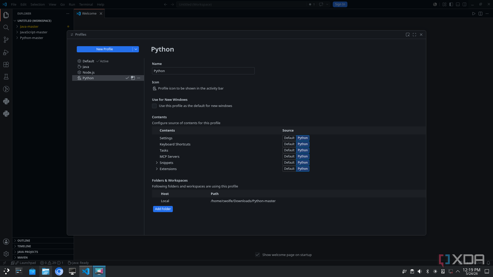Open the Source Control view
Viewport: 493px width, 277px height.
coord(6,40)
